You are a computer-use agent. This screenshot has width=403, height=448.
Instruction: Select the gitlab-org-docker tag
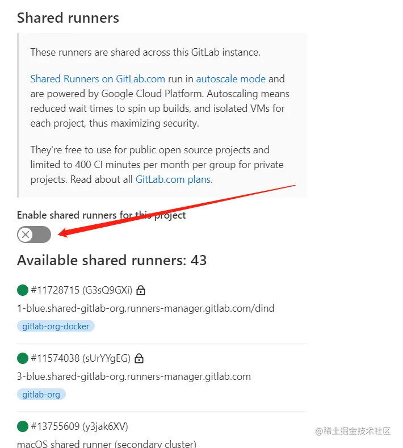click(x=56, y=326)
